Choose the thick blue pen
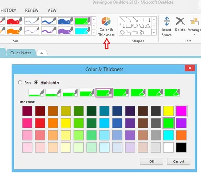 66,21
